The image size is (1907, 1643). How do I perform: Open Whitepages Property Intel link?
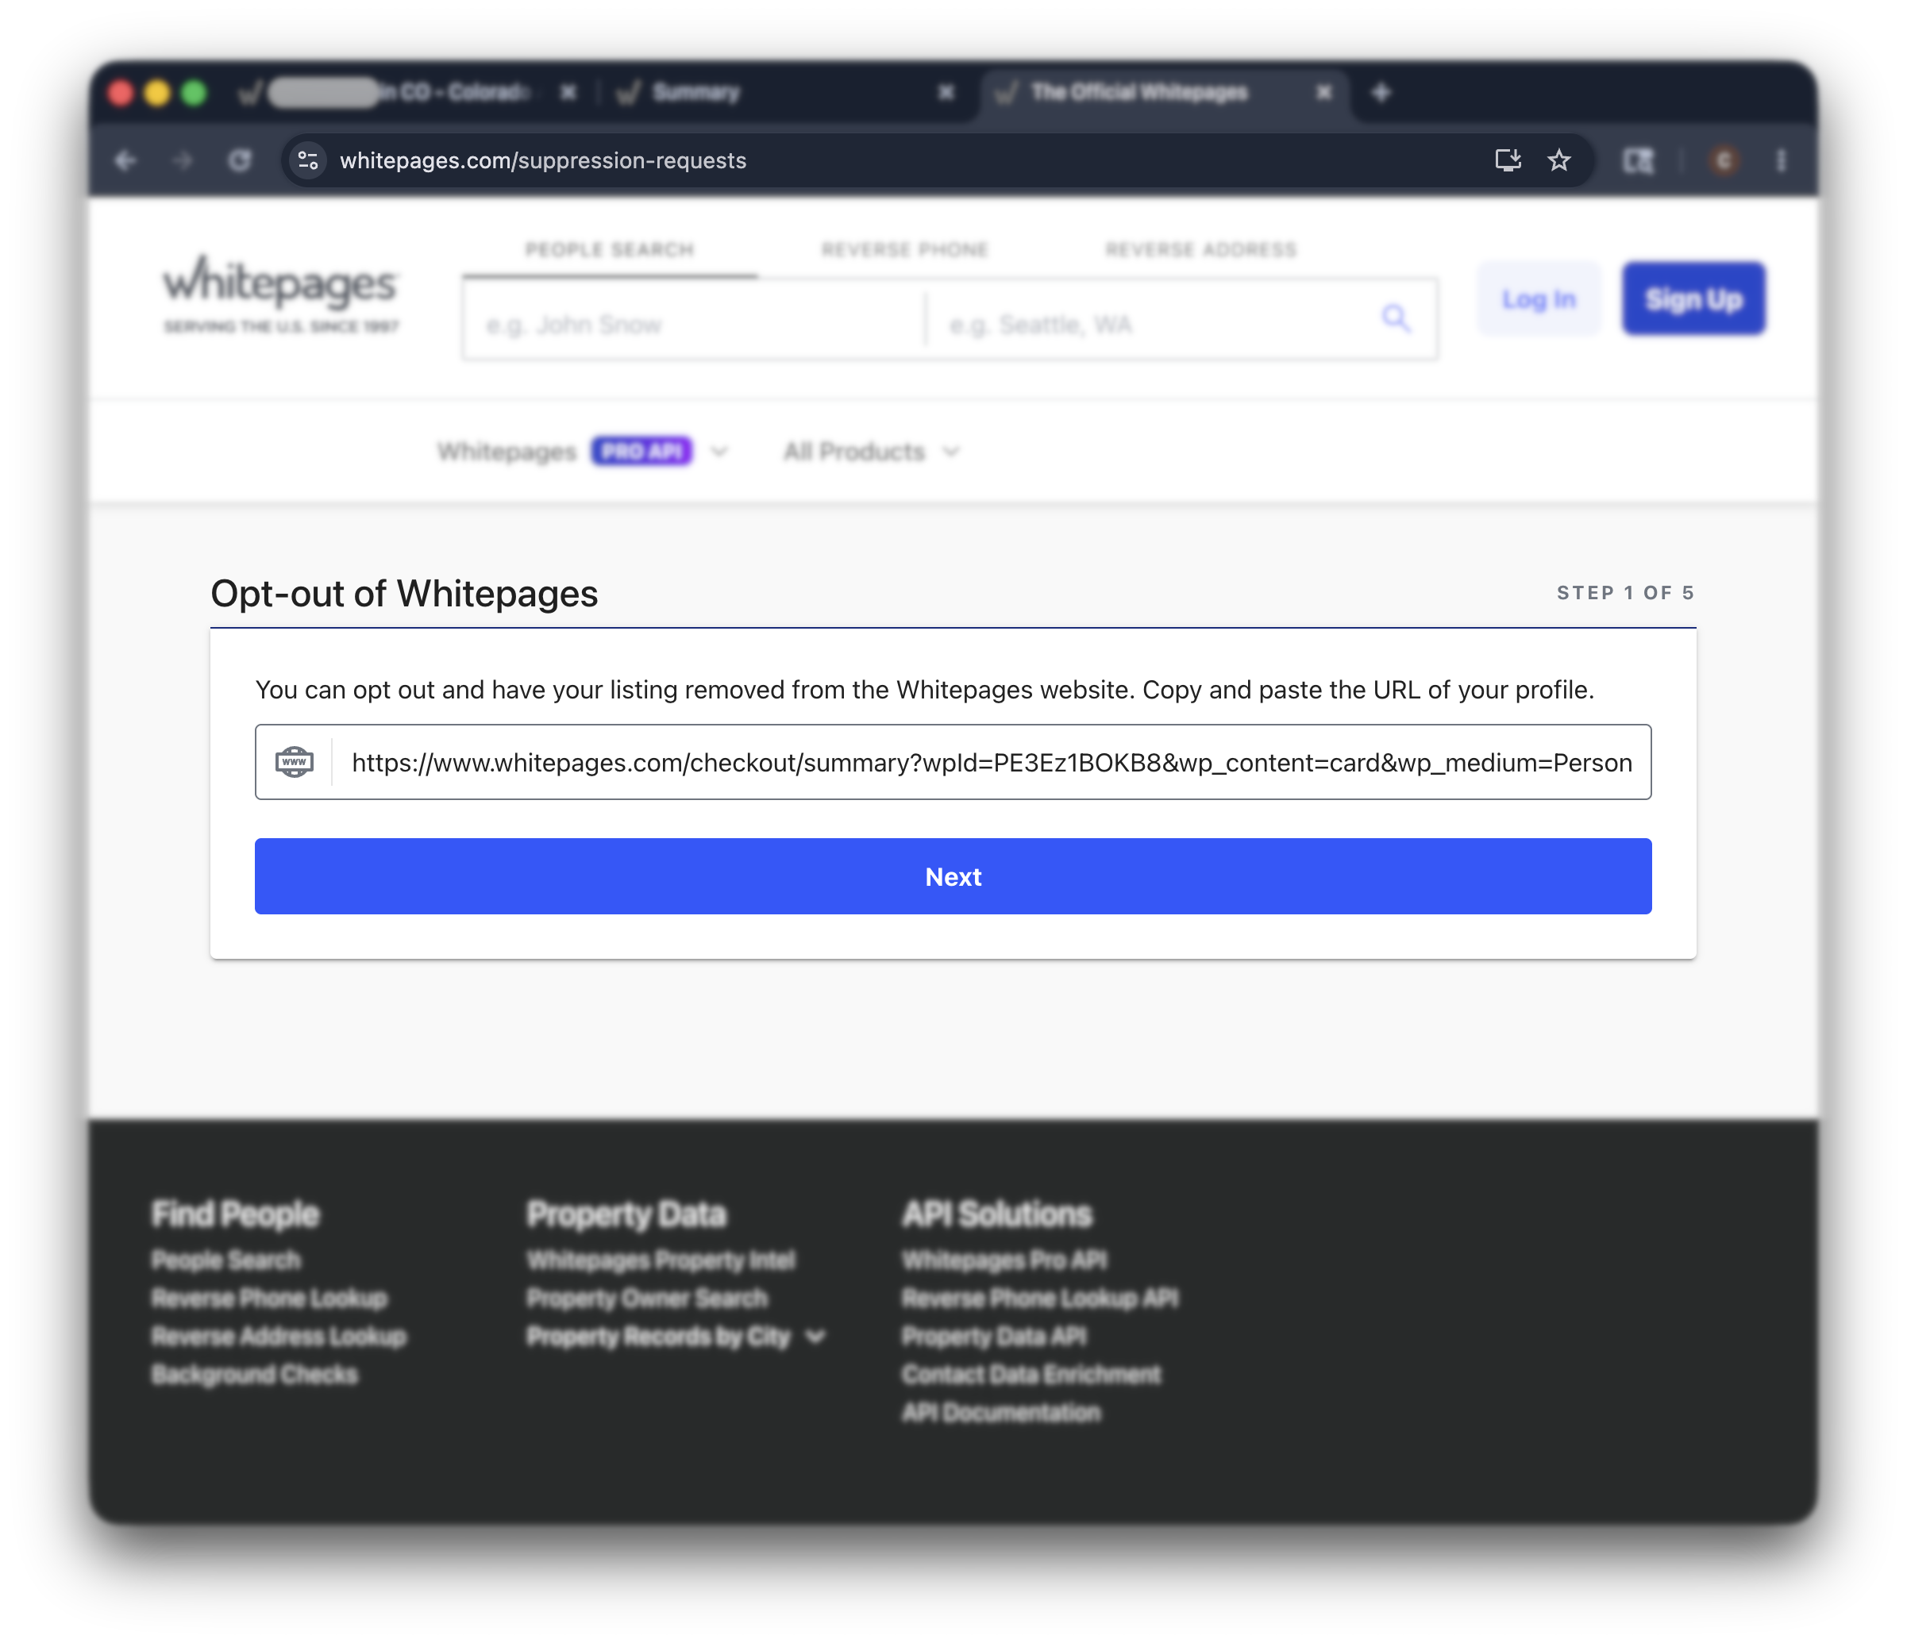point(661,1260)
